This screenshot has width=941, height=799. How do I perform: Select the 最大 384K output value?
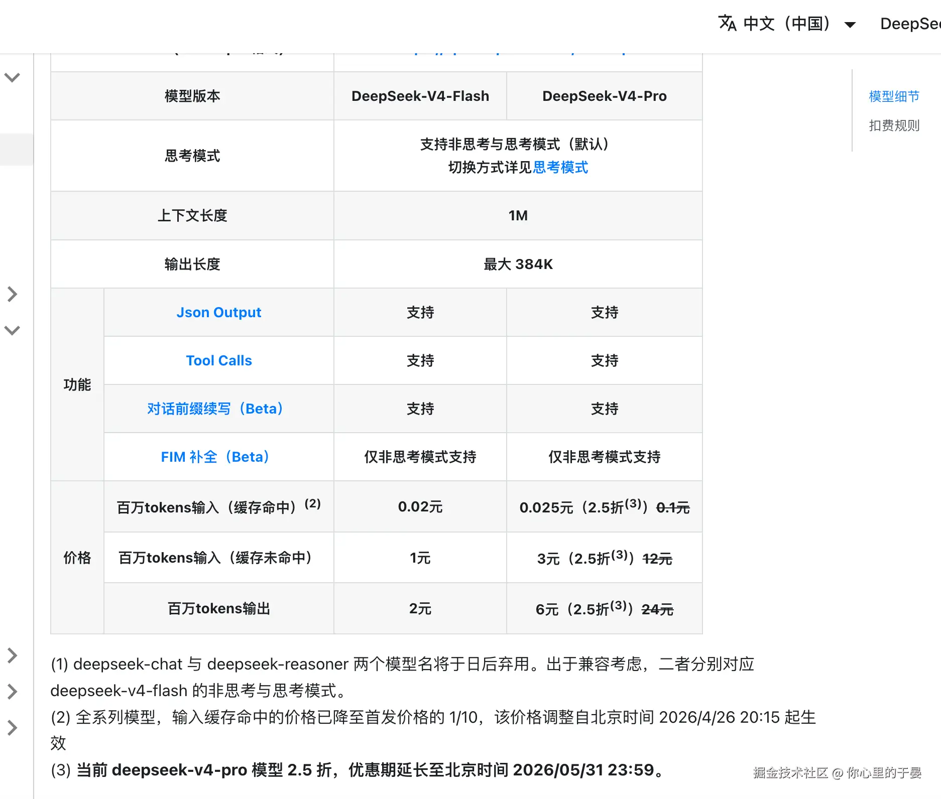(518, 264)
